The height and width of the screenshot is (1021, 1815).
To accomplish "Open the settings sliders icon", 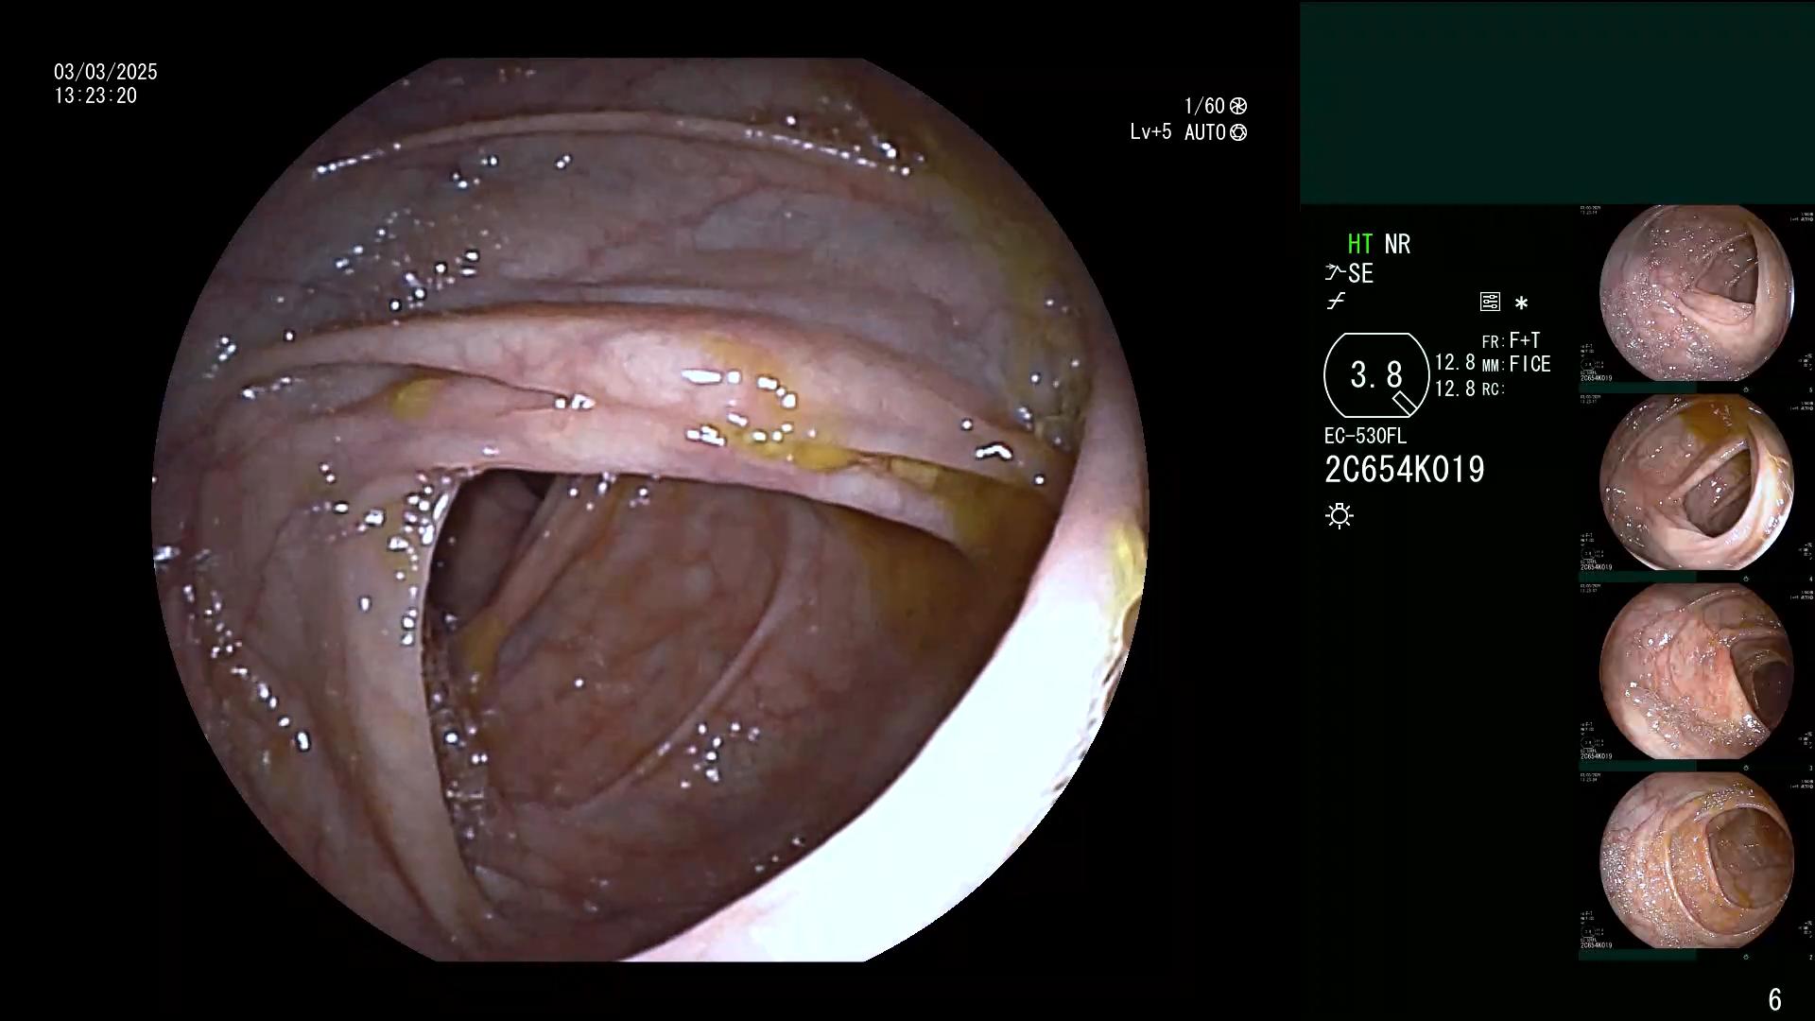I will click(x=1490, y=303).
